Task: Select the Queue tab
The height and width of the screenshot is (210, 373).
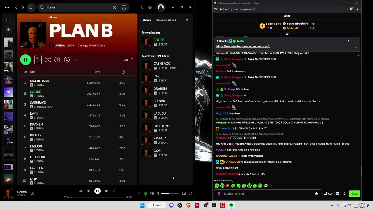Action: point(147,20)
